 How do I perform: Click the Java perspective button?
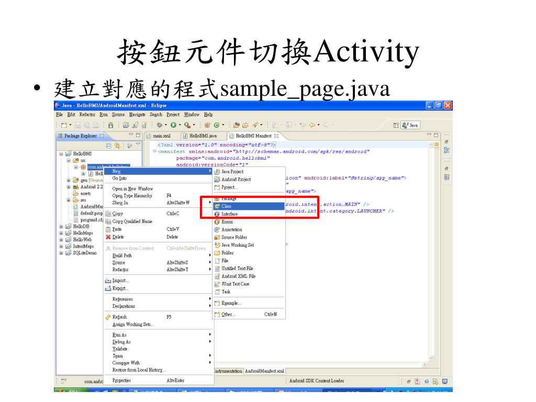point(410,125)
